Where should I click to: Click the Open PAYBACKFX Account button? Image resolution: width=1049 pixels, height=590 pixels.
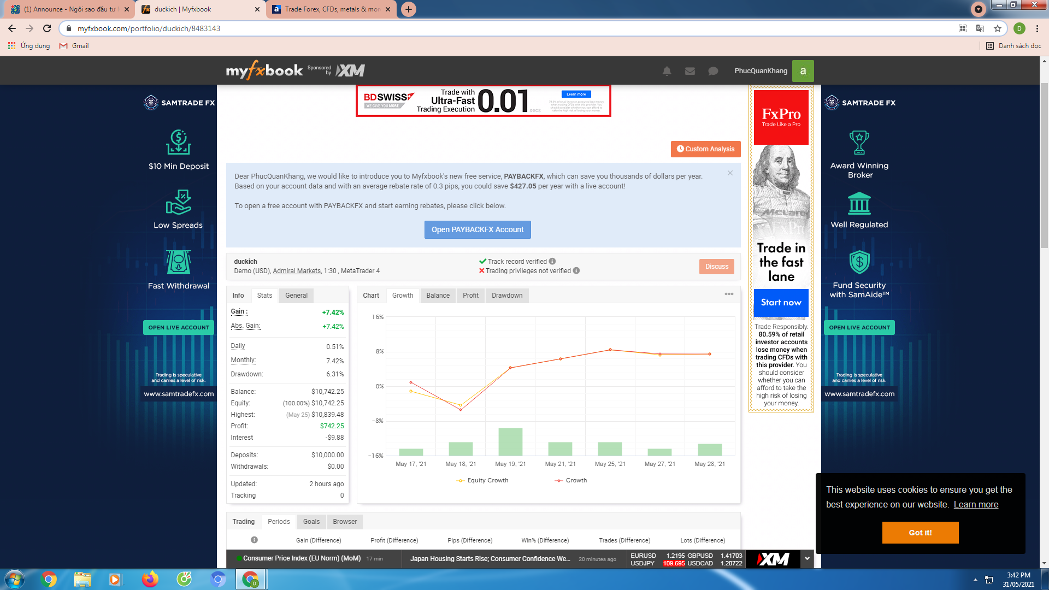(x=478, y=229)
